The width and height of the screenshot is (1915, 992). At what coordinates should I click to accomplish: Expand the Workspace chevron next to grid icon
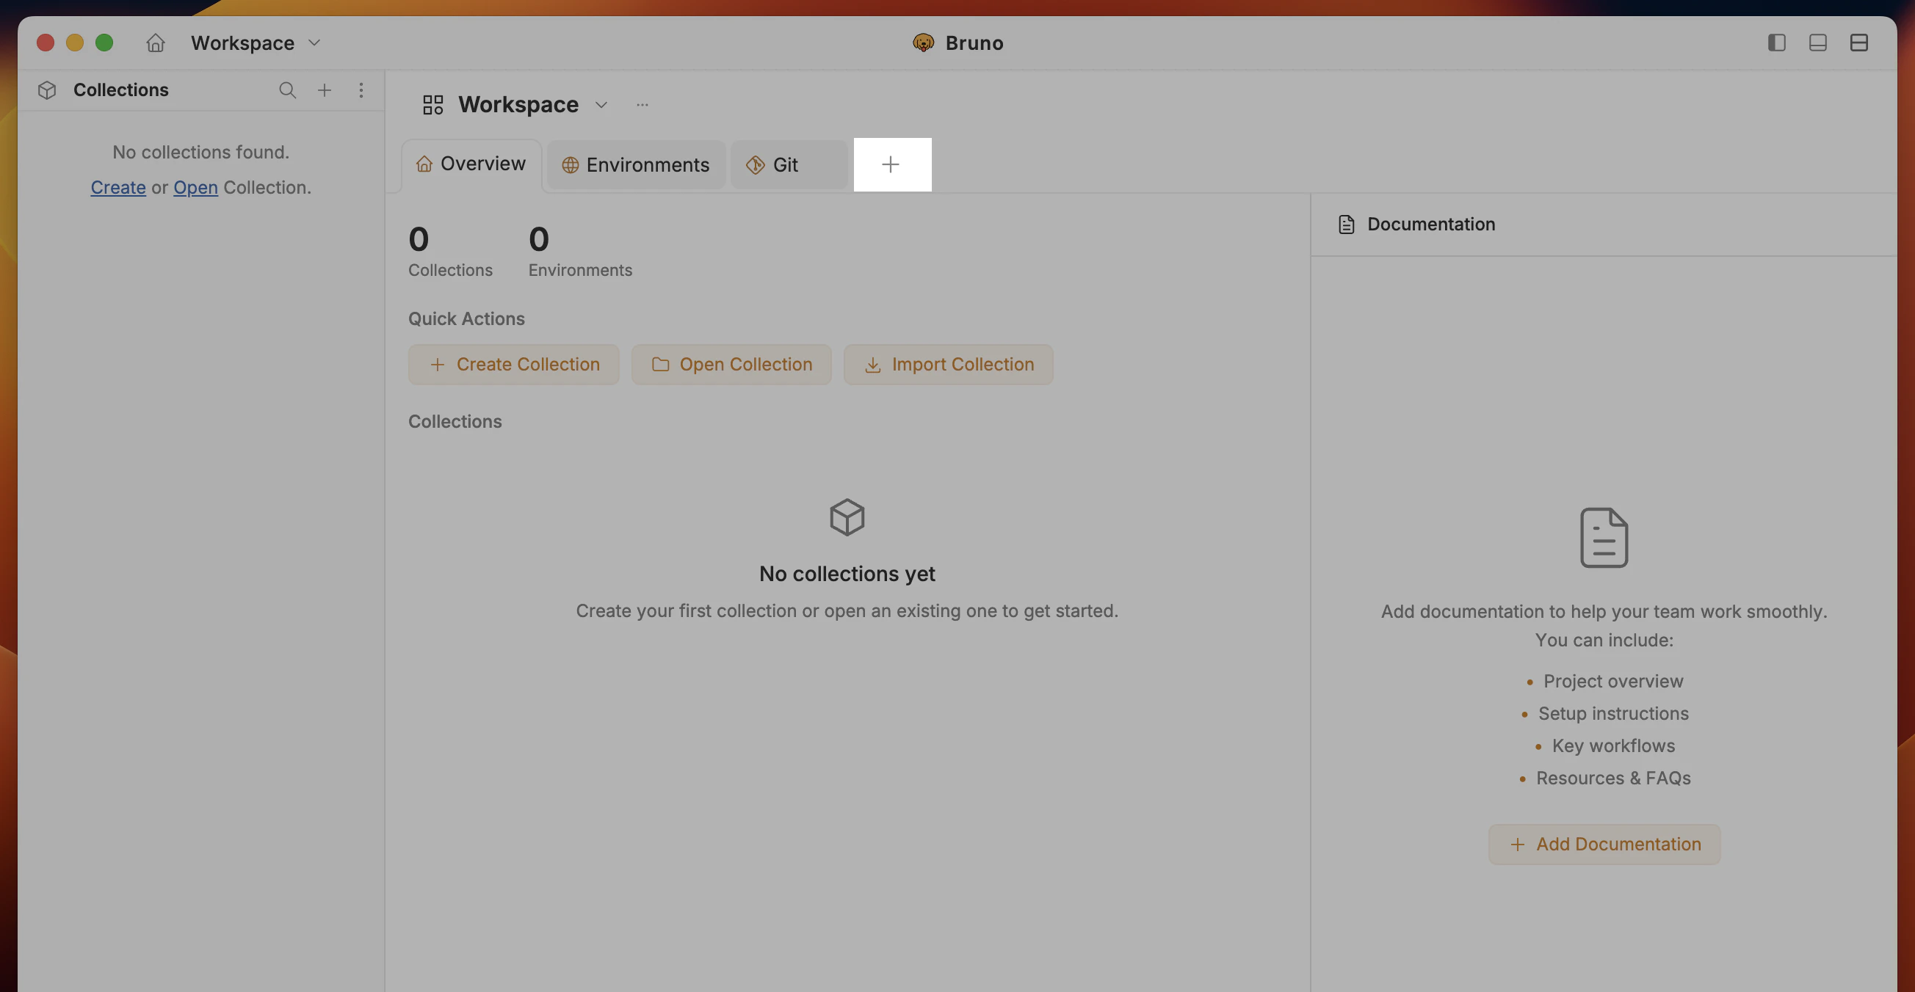601,105
